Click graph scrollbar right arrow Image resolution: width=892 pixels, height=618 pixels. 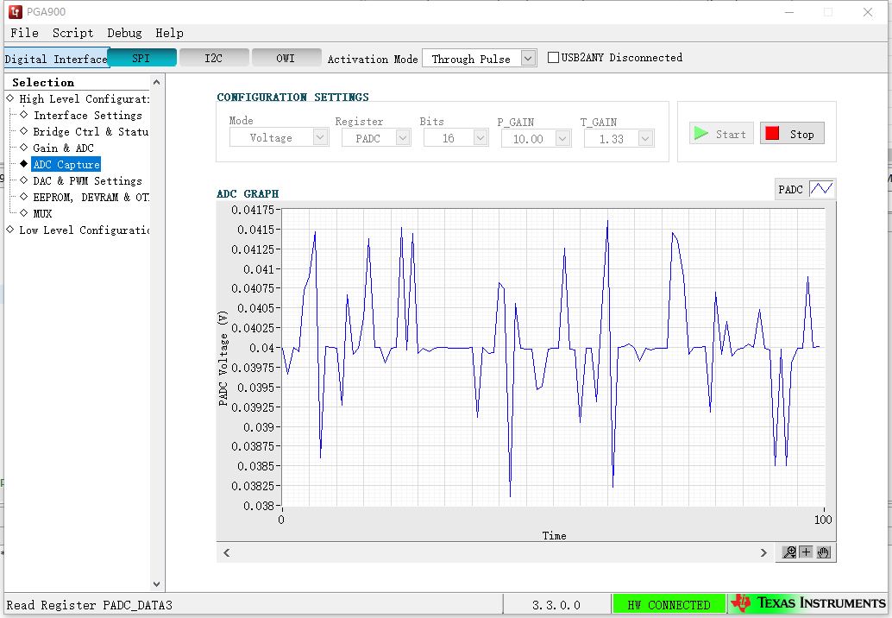coord(763,552)
